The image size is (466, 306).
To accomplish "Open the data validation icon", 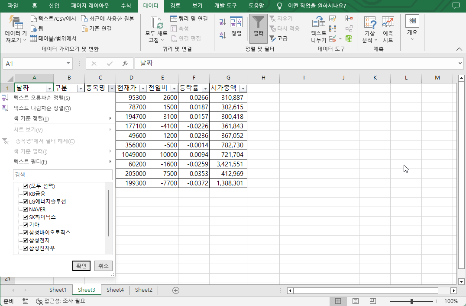I will [x=333, y=38].
